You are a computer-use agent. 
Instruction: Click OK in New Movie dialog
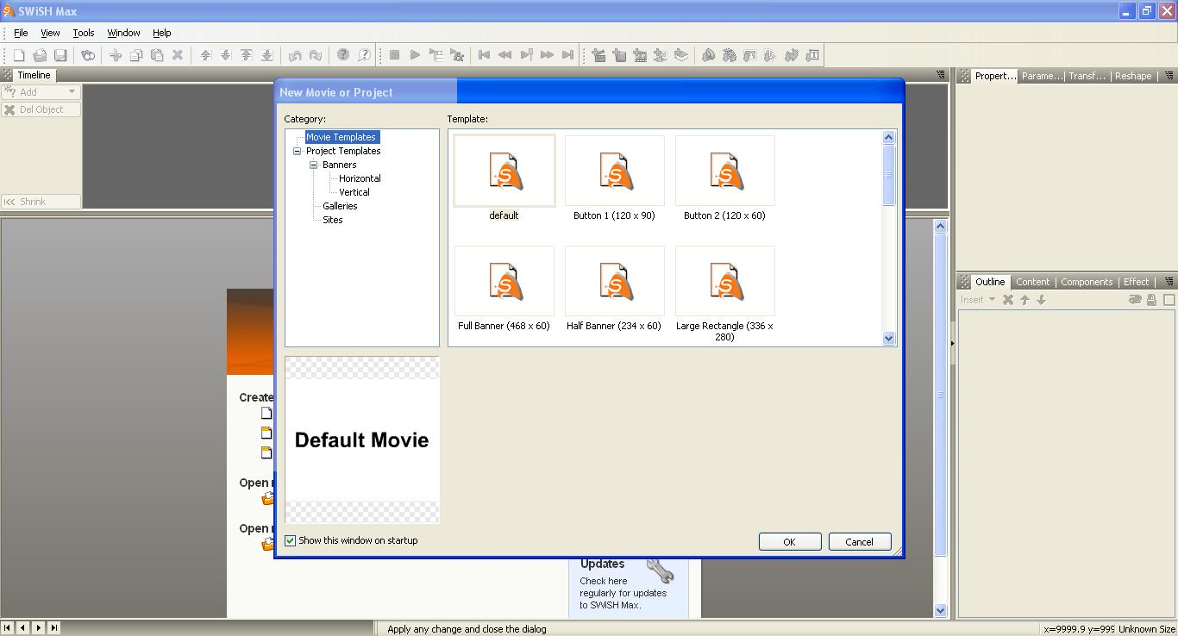coord(789,542)
